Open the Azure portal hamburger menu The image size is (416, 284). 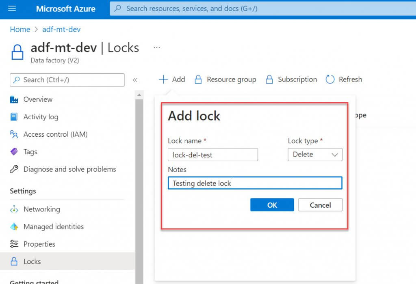[12, 9]
